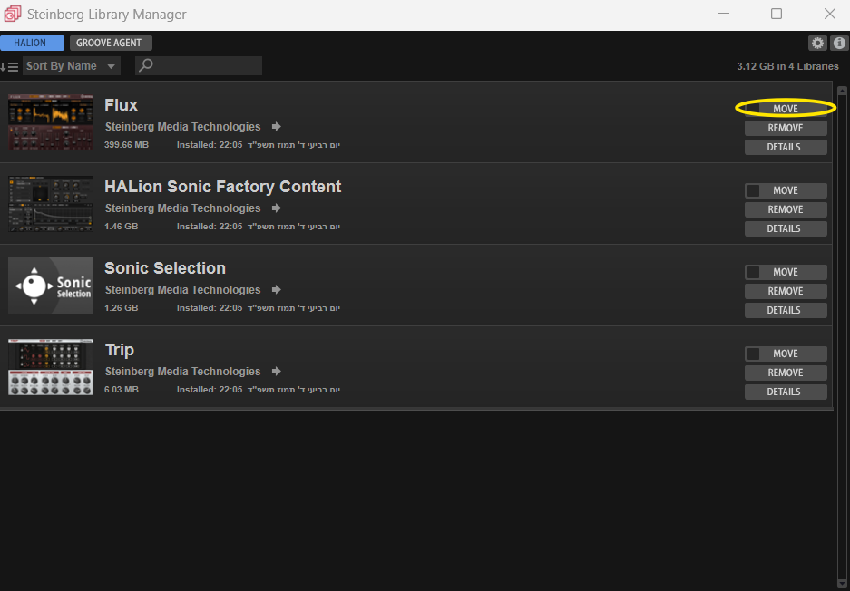Image resolution: width=850 pixels, height=591 pixels.
Task: Switch to the GROOVE AGENT tab
Action: pyautogui.click(x=111, y=43)
